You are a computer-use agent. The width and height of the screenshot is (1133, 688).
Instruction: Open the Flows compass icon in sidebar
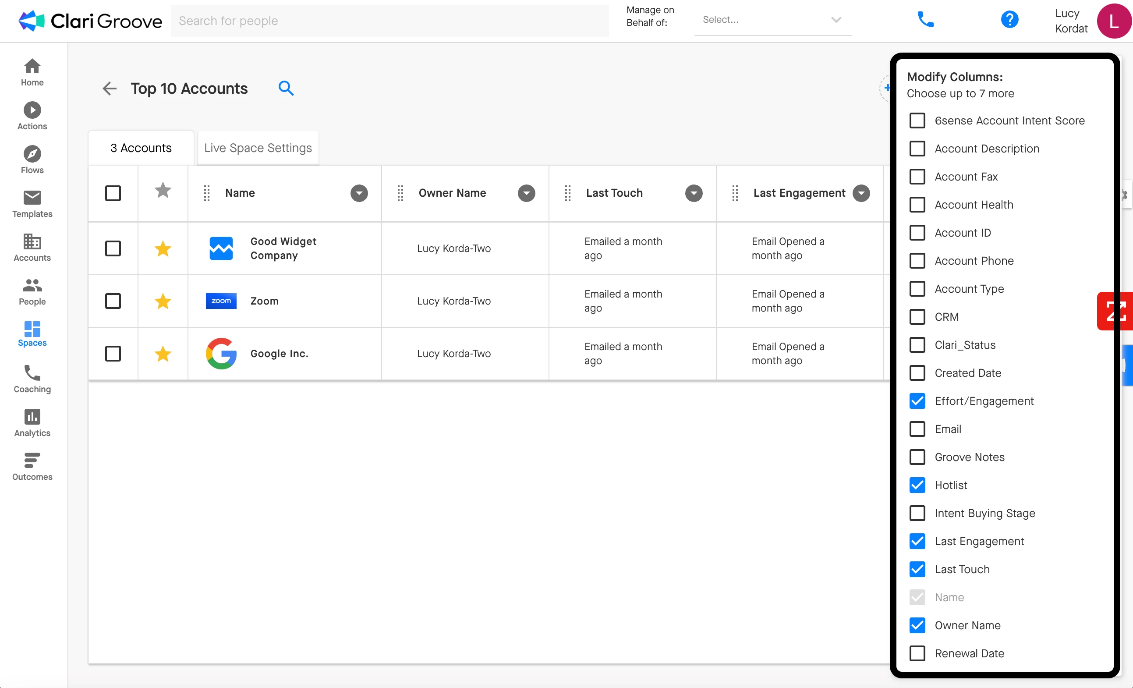(32, 154)
